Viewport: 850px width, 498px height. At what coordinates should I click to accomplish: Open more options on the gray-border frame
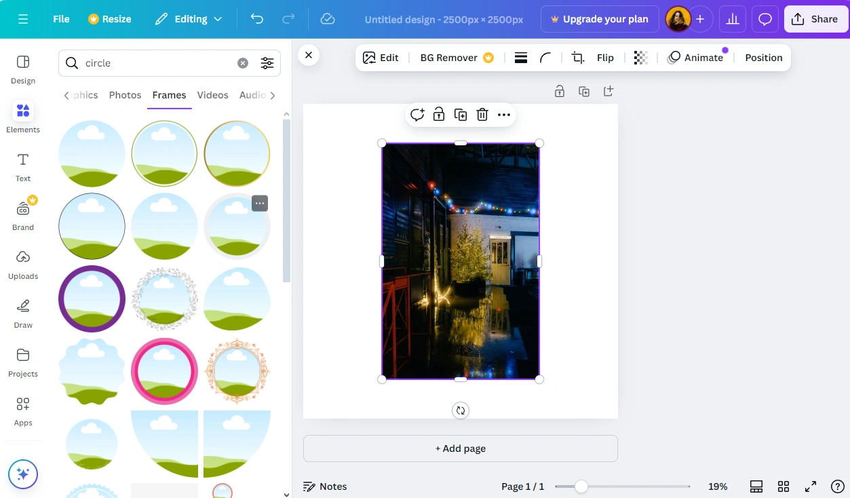260,203
